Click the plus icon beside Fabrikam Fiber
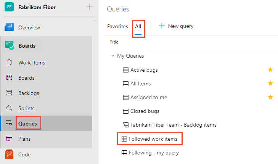This screenshot has width=278, height=164. [x=90, y=7]
